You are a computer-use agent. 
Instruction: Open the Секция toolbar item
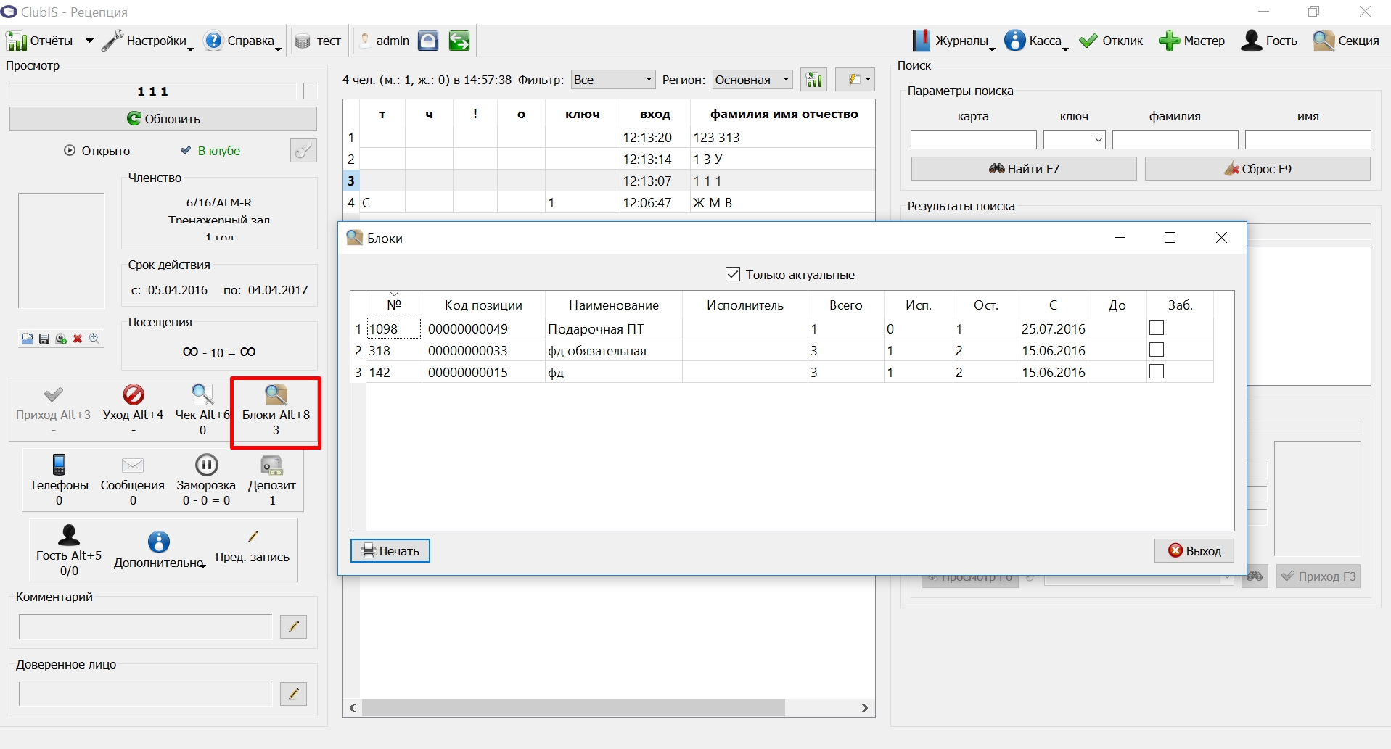[1346, 41]
